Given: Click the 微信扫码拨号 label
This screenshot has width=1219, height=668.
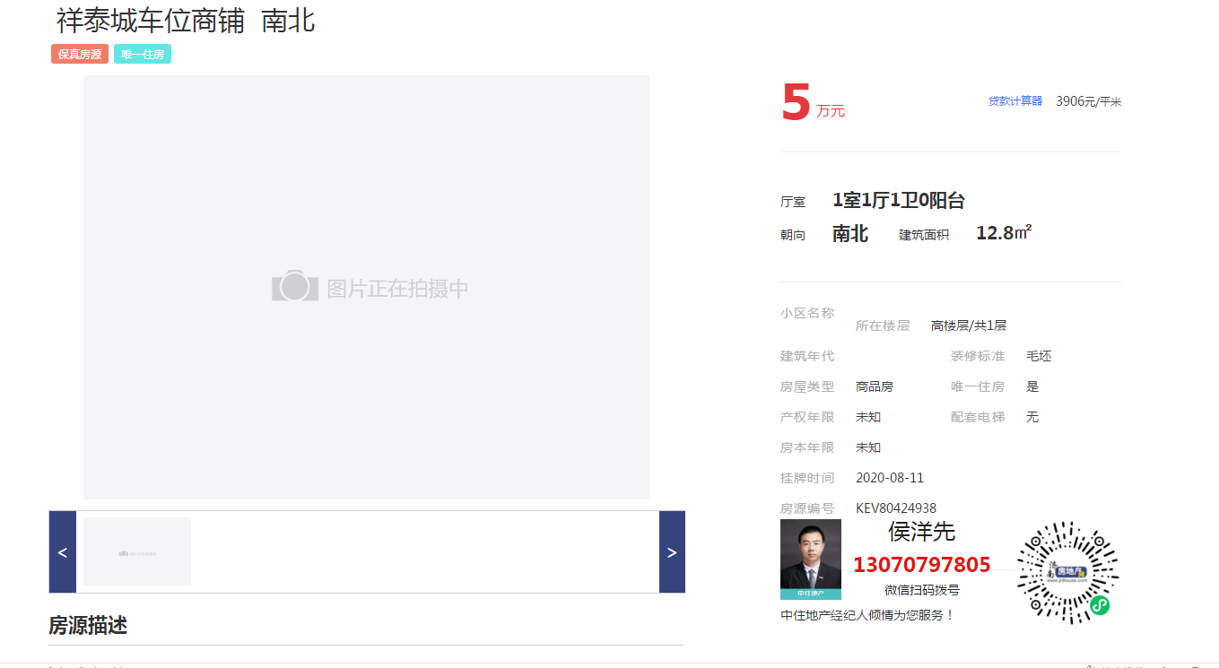Looking at the screenshot, I should click(x=921, y=590).
